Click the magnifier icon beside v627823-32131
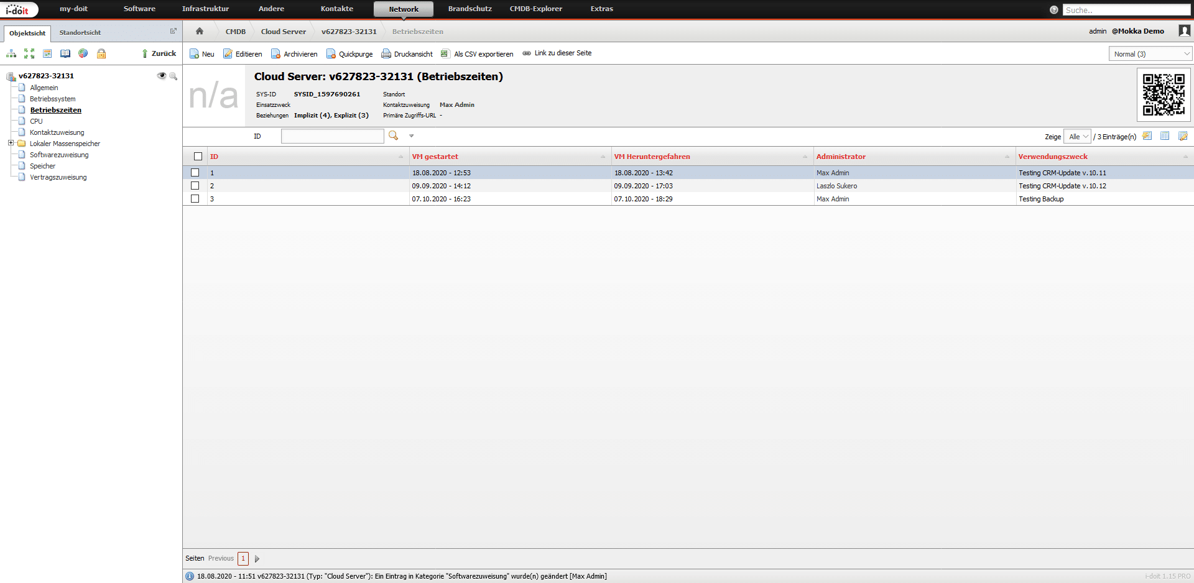 [174, 76]
